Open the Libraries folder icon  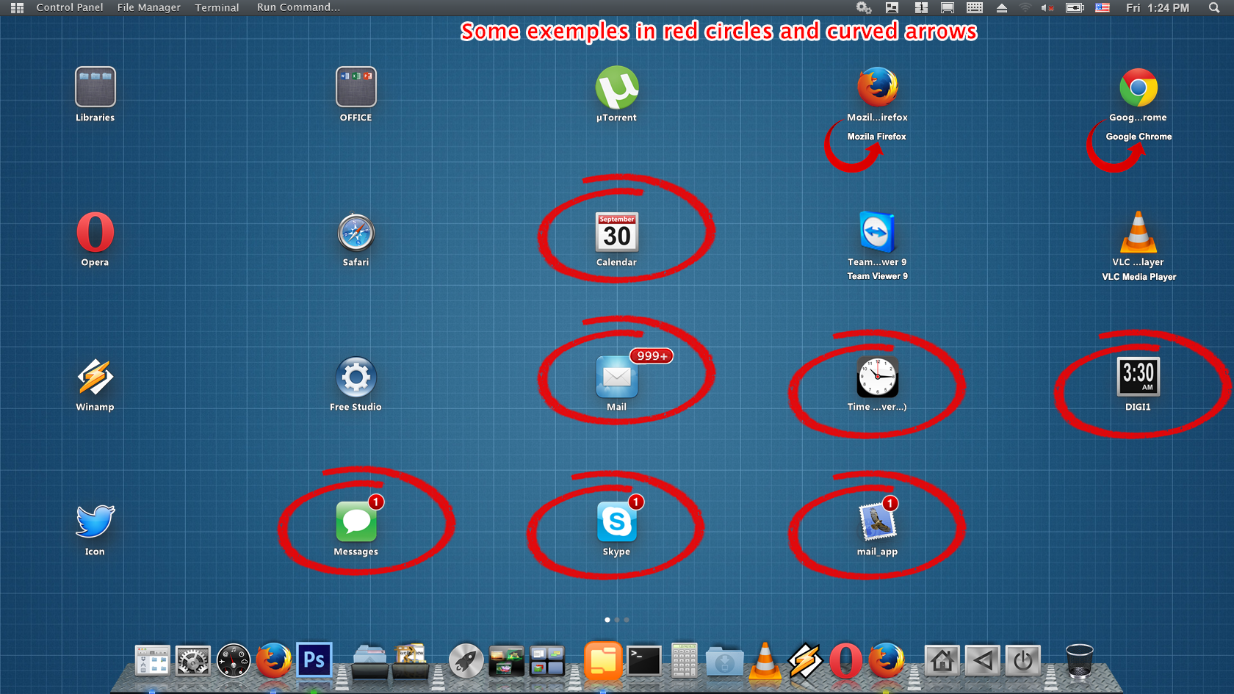click(95, 87)
